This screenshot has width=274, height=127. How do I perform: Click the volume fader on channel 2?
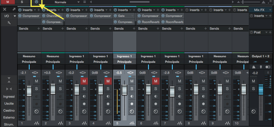pyautogui.click(x=53, y=89)
